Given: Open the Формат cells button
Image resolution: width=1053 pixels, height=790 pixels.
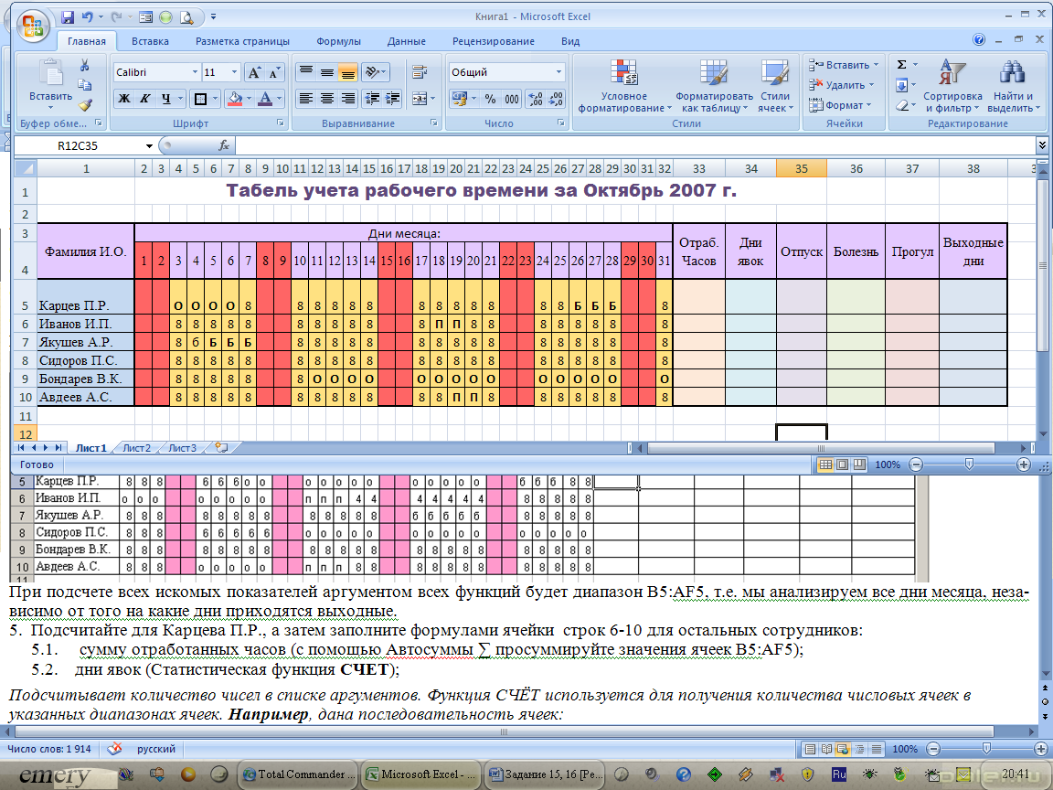Looking at the screenshot, I should click(839, 105).
